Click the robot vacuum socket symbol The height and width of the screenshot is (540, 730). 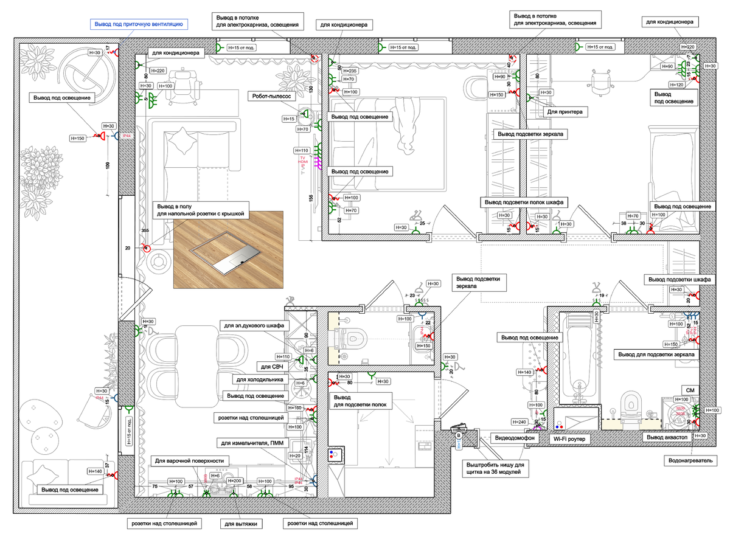click(x=305, y=113)
